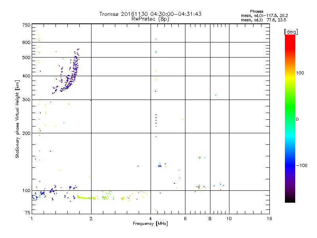
Task: Click the 'Phases' header label
Action: [256, 12]
